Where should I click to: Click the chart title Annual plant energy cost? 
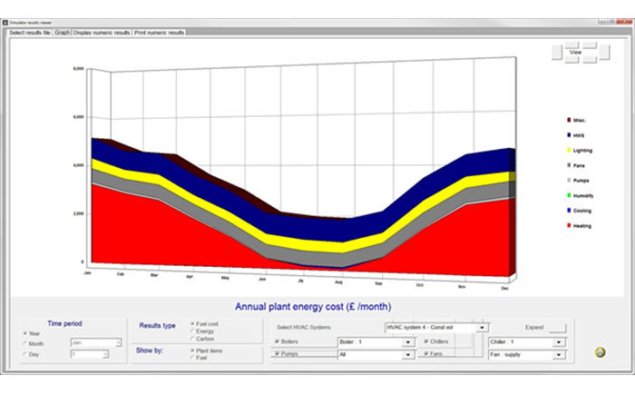(x=313, y=307)
